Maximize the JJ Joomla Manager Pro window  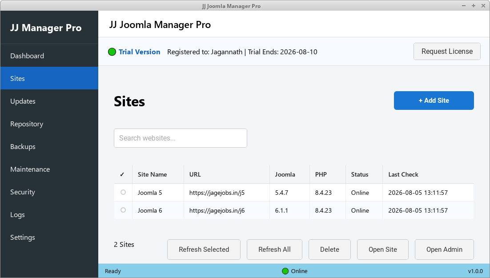(x=474, y=6)
